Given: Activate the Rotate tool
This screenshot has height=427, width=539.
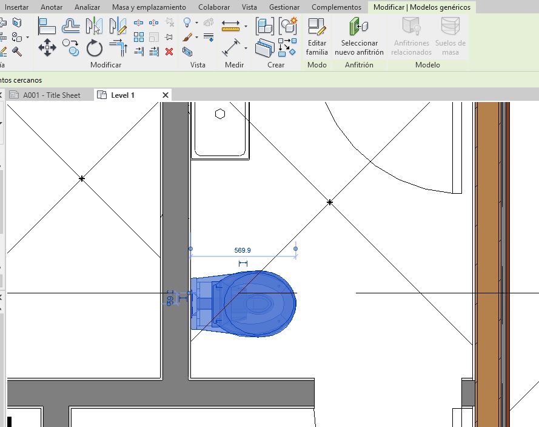Looking at the screenshot, I should click(94, 47).
